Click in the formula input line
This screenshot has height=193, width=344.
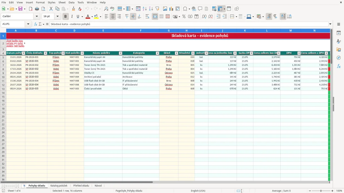pos(189,24)
